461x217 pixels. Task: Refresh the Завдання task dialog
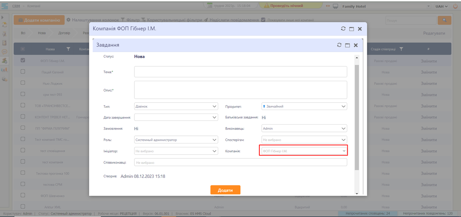click(339, 45)
